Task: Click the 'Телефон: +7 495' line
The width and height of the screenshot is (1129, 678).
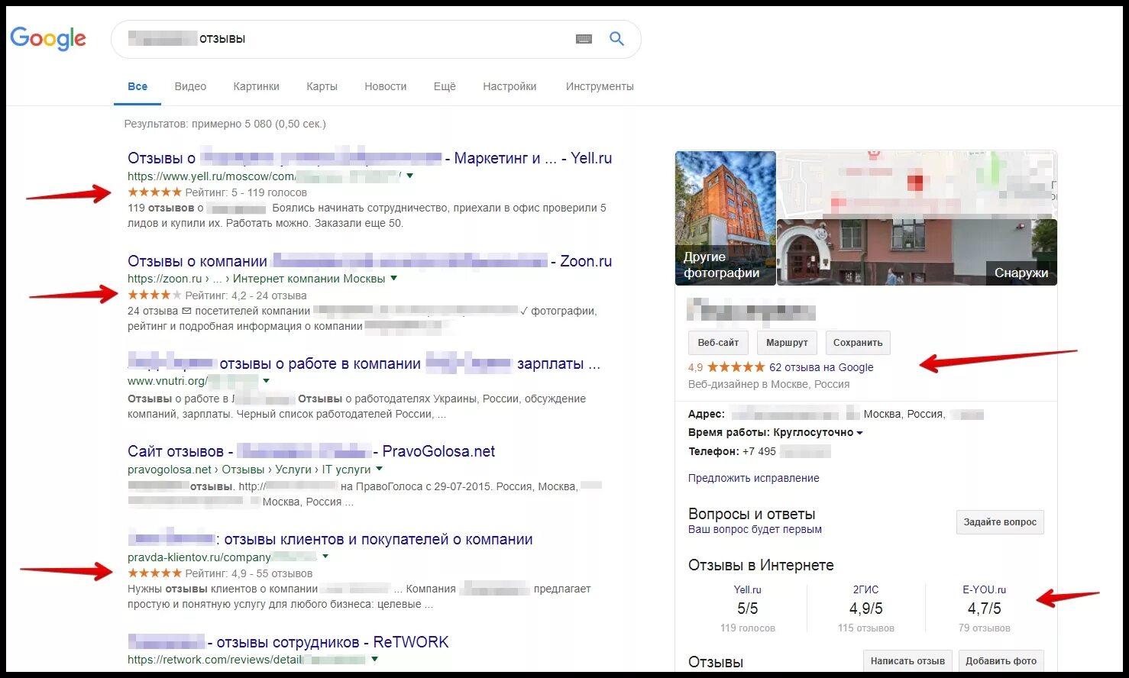Action: click(759, 451)
